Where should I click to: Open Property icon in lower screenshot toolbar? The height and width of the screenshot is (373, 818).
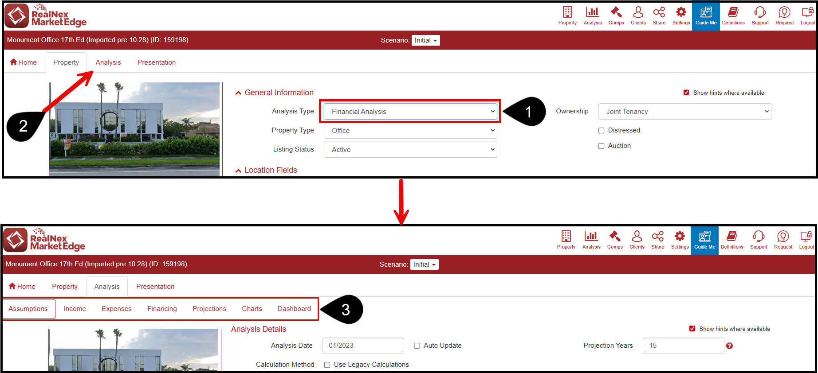tap(566, 240)
